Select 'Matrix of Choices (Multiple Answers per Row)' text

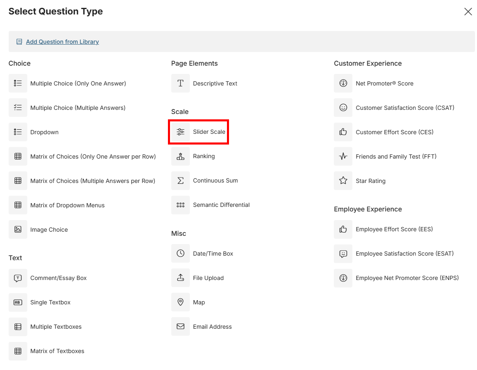point(93,181)
